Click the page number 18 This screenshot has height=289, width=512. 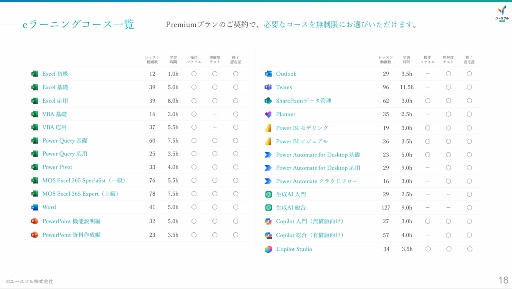coord(503,279)
